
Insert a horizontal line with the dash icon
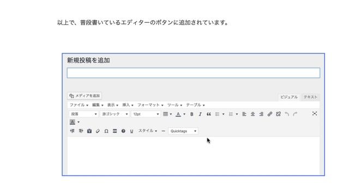click(164, 131)
